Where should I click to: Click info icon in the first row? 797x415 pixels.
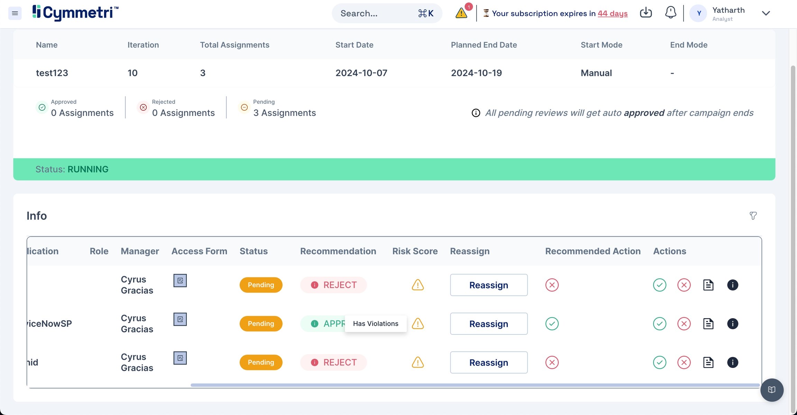pyautogui.click(x=732, y=285)
